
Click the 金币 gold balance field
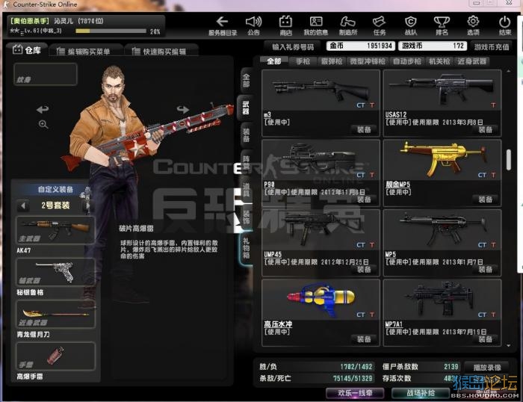[x=361, y=46]
